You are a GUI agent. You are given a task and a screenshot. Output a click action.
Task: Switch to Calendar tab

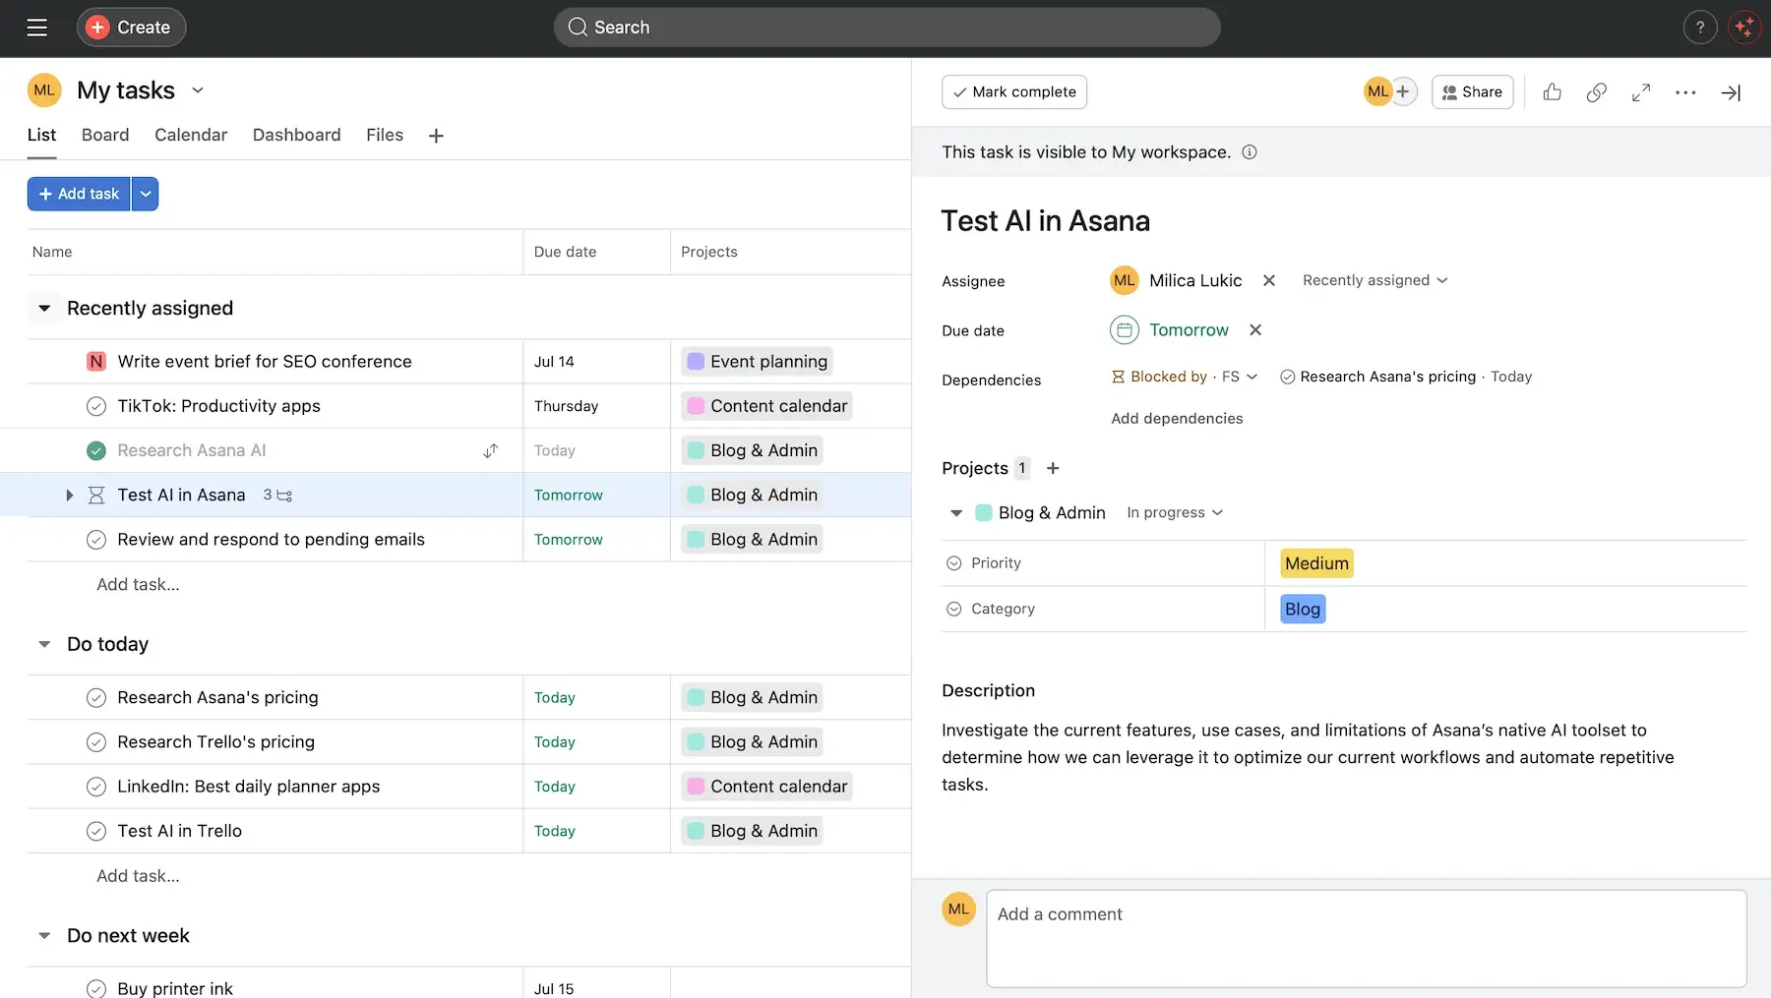pyautogui.click(x=191, y=135)
